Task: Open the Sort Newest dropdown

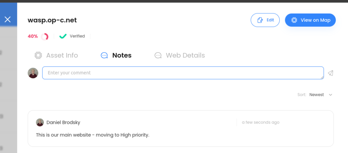Action: click(316, 95)
